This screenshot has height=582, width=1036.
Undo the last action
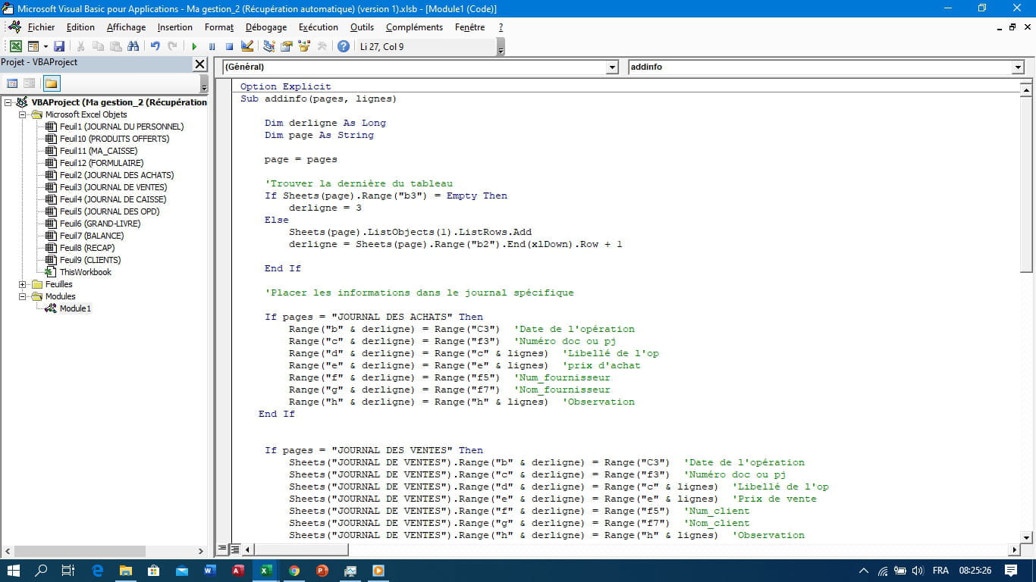[x=155, y=46]
